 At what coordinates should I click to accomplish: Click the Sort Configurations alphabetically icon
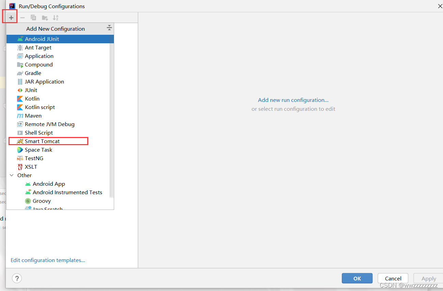(x=56, y=18)
